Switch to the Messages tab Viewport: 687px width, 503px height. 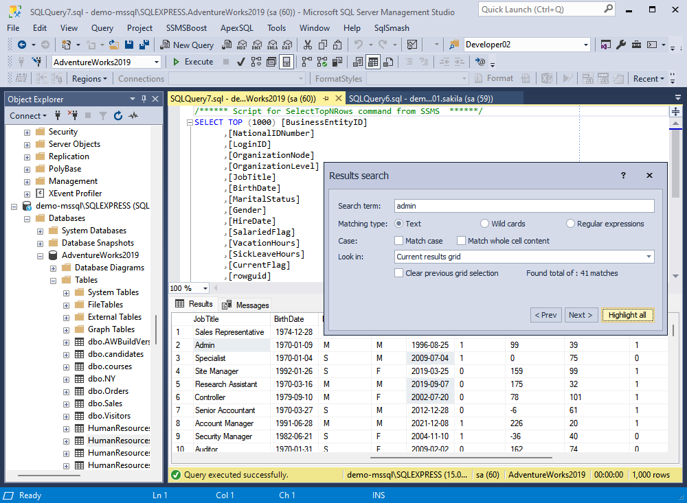pyautogui.click(x=246, y=305)
